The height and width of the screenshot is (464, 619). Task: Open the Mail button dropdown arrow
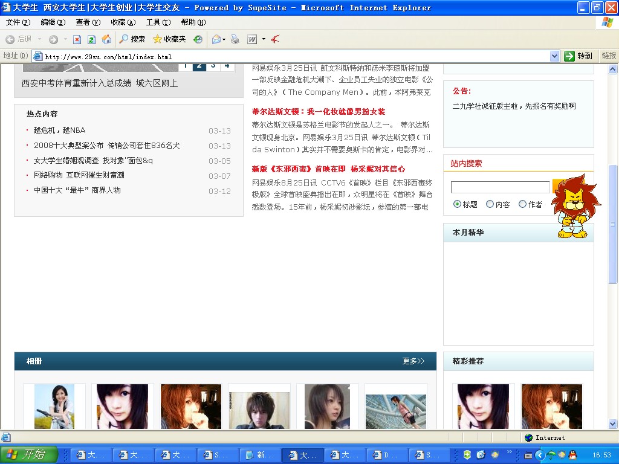224,39
